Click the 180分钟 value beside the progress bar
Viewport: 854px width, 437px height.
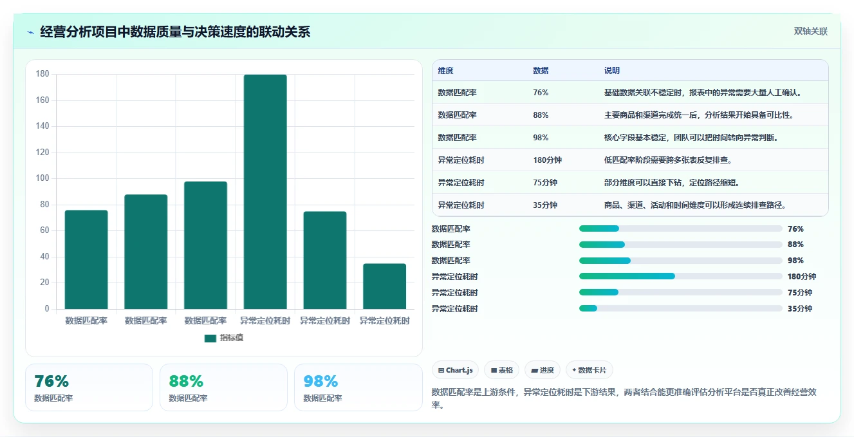click(x=802, y=277)
